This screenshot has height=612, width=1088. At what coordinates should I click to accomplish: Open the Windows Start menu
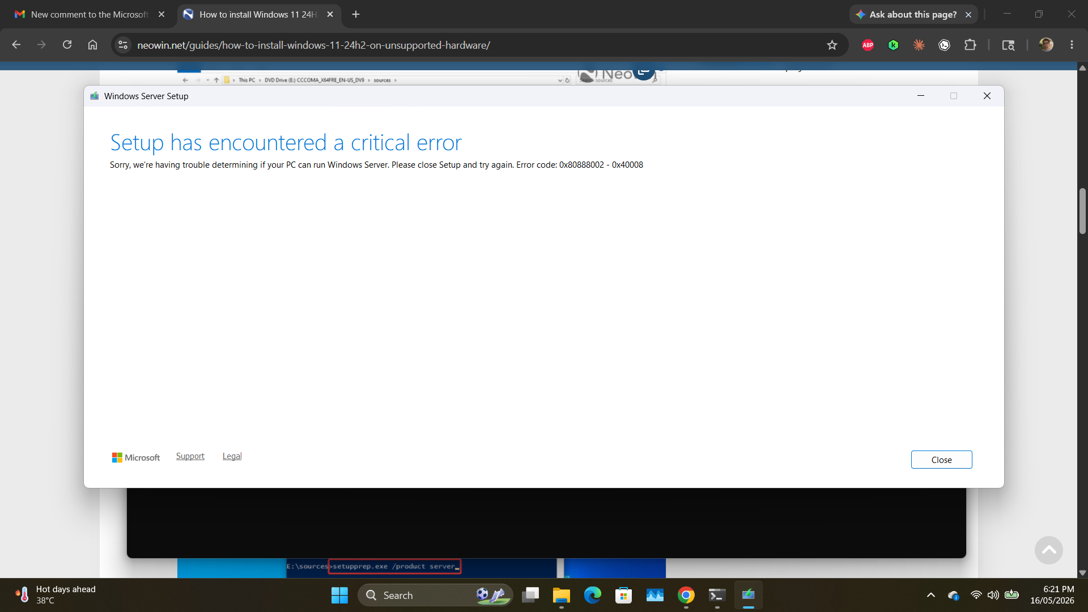(339, 595)
